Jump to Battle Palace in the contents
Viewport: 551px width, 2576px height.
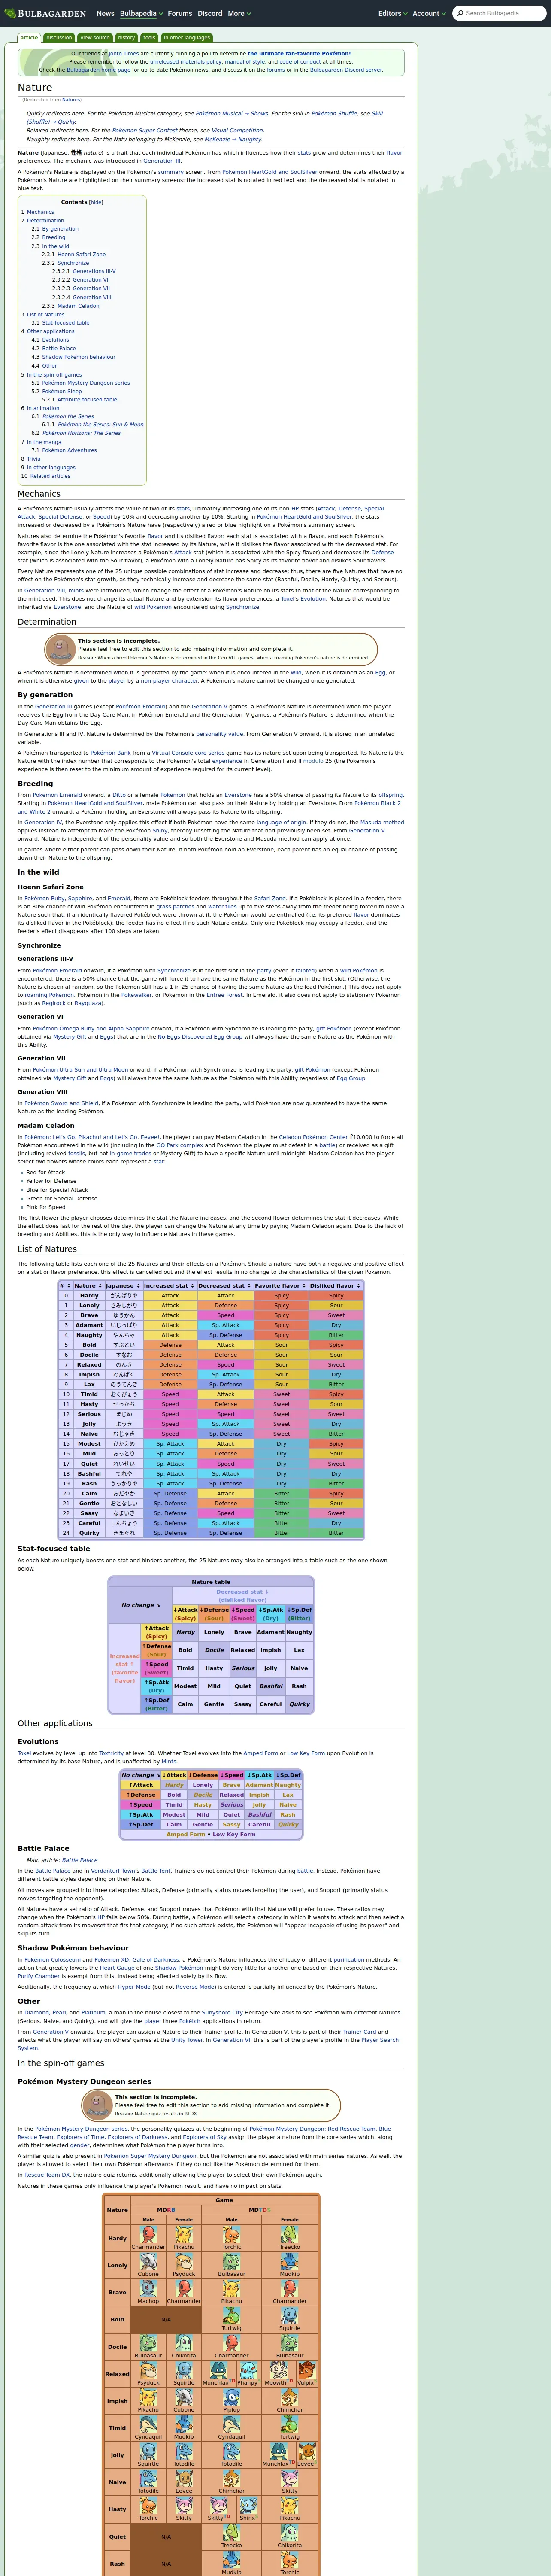point(59,349)
